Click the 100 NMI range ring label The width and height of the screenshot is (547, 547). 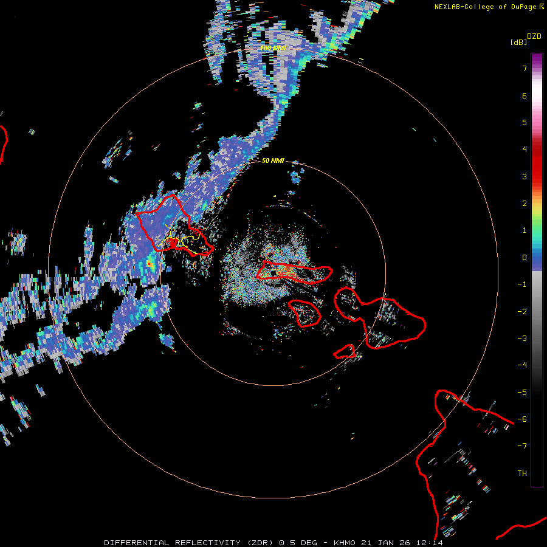273,48
